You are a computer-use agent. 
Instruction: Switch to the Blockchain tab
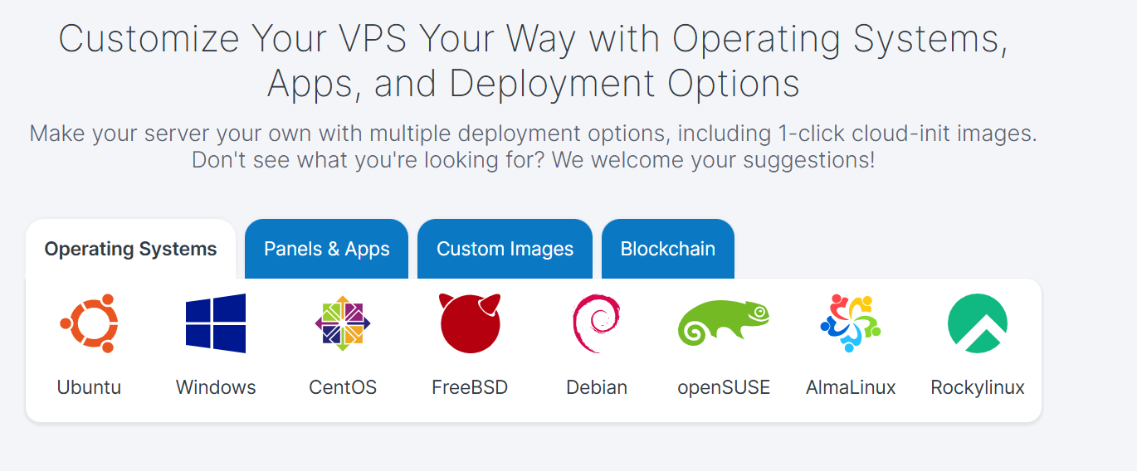coord(668,249)
